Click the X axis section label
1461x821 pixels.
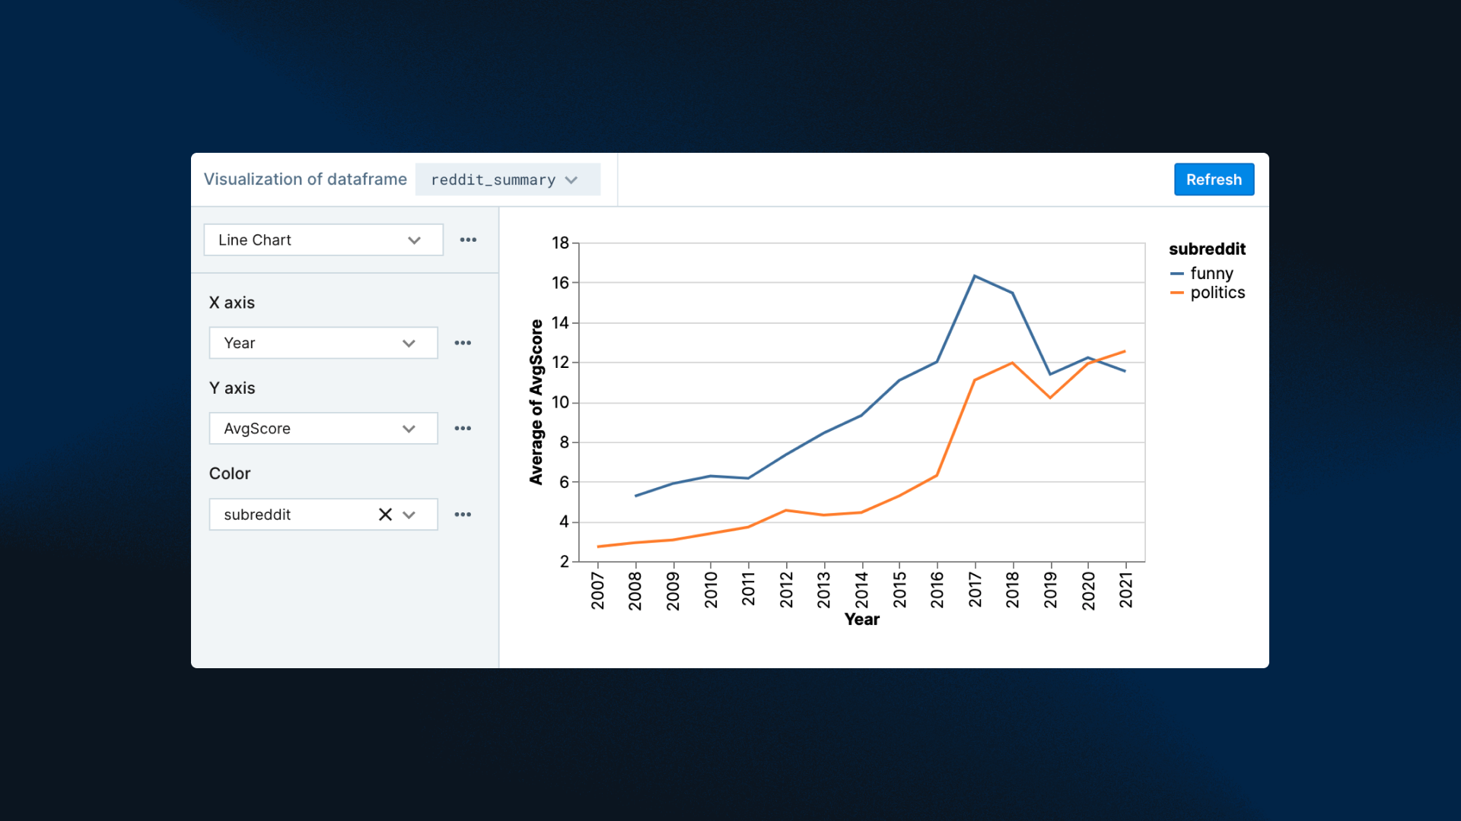[232, 303]
